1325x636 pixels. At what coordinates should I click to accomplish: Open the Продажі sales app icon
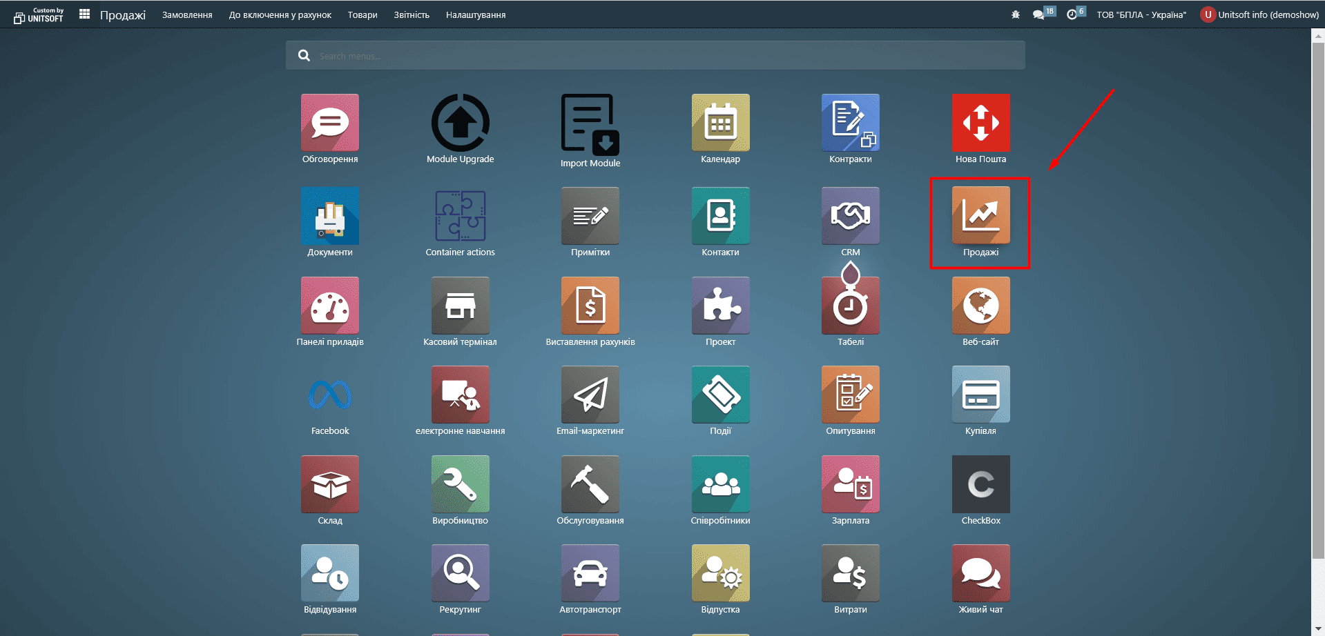tap(980, 216)
